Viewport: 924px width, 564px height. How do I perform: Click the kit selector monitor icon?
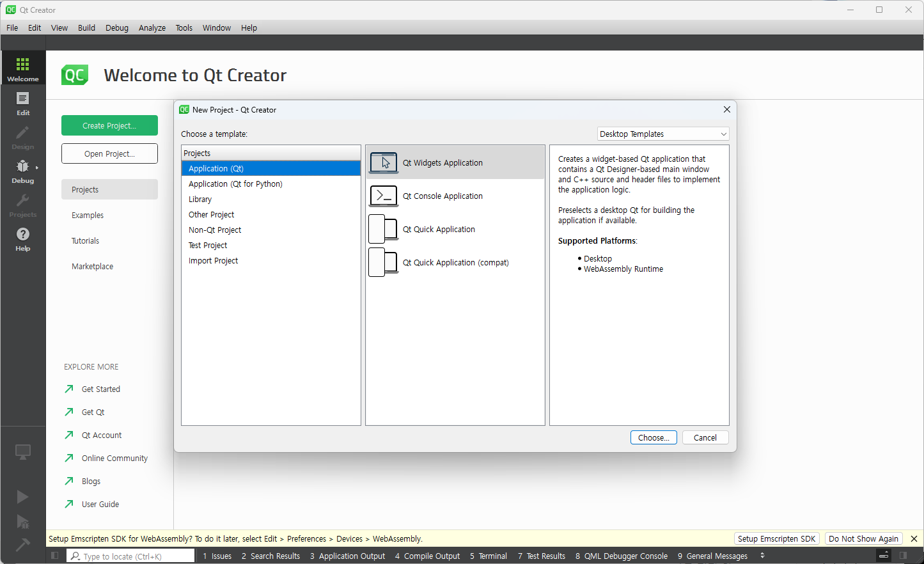tap(23, 452)
